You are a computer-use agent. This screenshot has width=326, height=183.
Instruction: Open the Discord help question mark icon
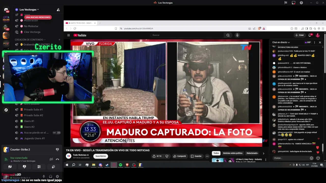point(301,3)
